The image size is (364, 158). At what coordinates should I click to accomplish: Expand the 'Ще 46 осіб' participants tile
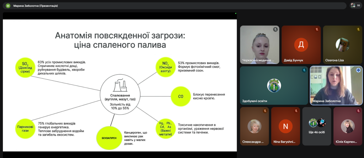click(x=317, y=126)
